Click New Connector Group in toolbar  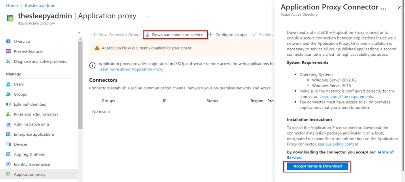pos(115,35)
